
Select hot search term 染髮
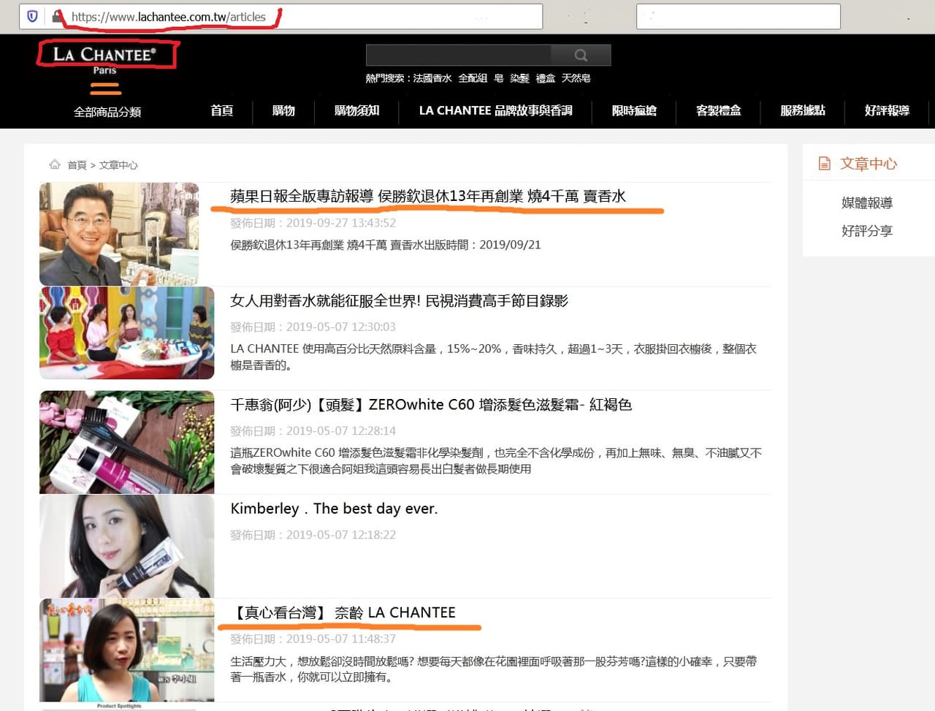click(520, 78)
